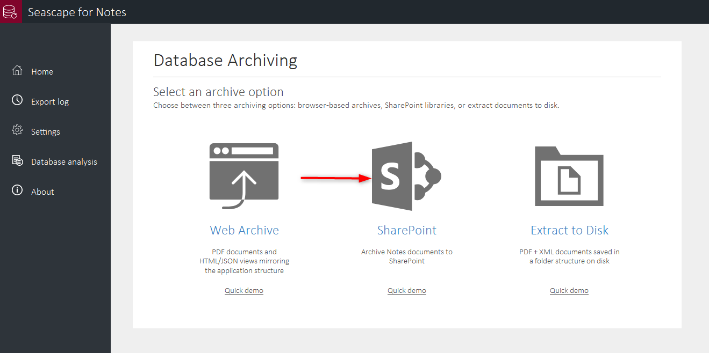Screen dimensions: 709x353
Task: Go to Home in the sidebar
Action: 42,72
